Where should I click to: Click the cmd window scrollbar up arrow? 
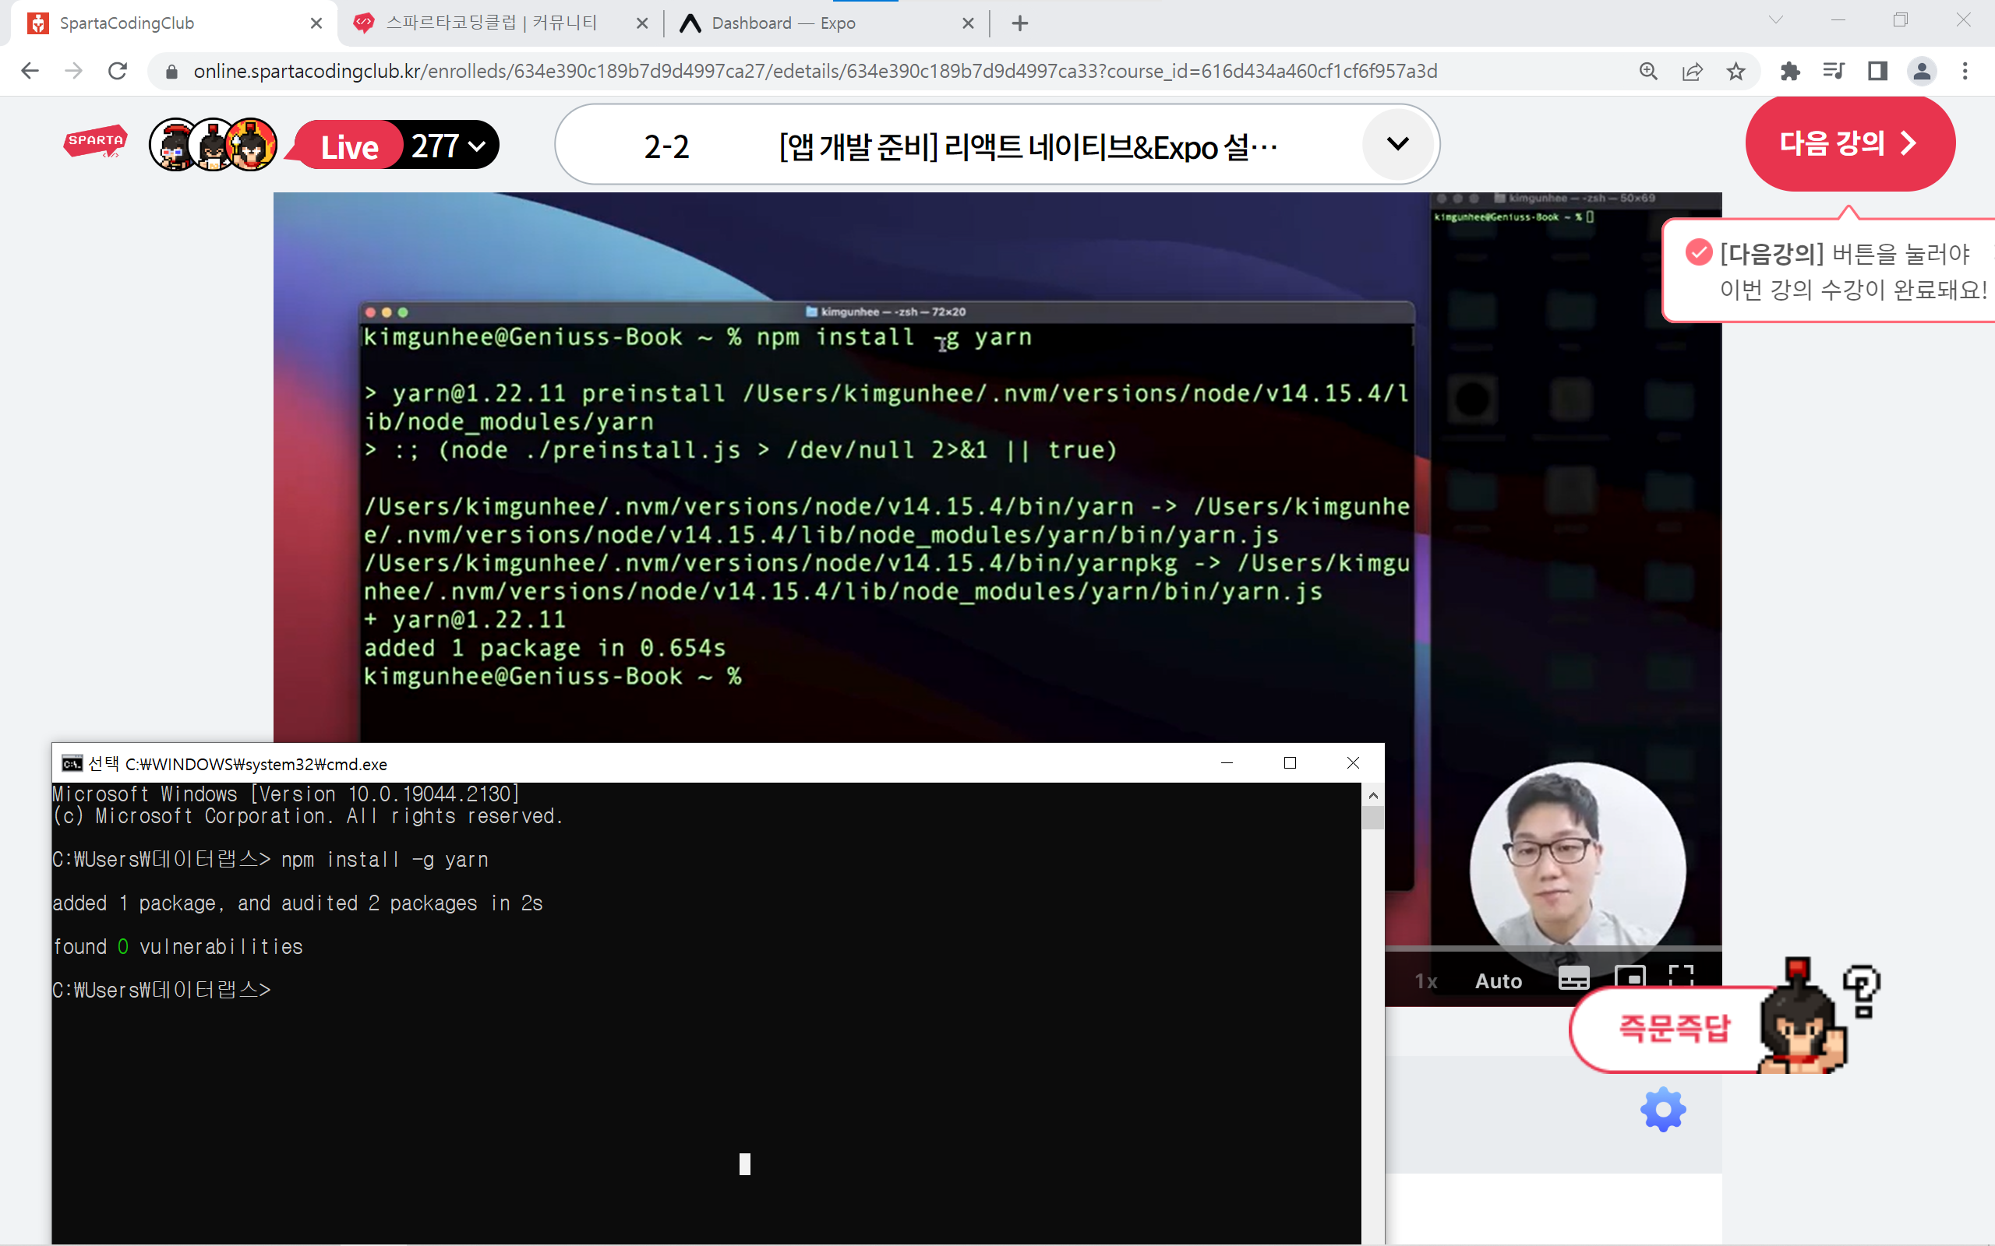pyautogui.click(x=1372, y=795)
